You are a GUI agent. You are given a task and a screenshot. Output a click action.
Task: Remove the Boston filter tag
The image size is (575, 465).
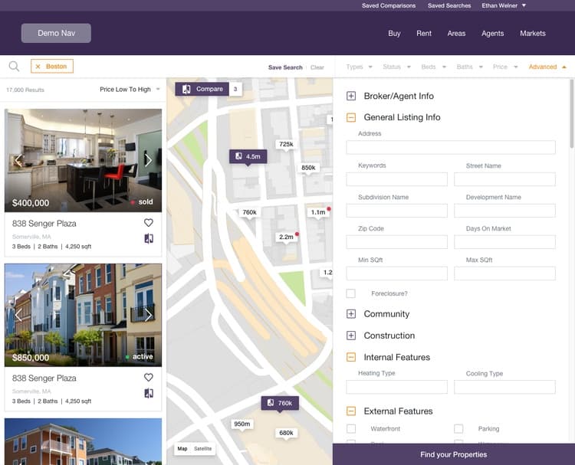click(38, 67)
